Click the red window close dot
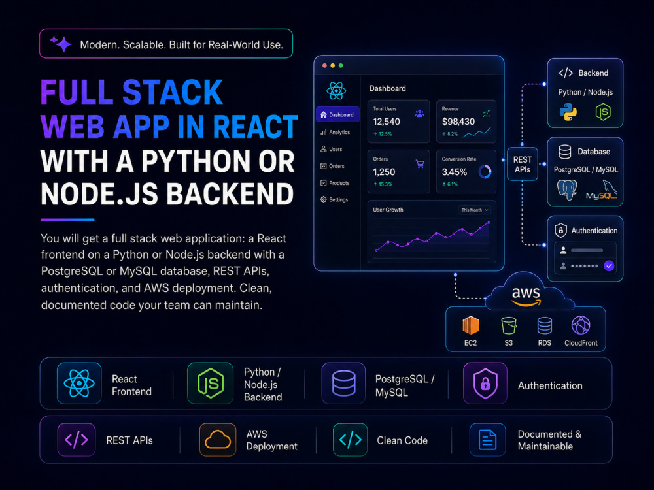This screenshot has height=490, width=654. tap(324, 65)
